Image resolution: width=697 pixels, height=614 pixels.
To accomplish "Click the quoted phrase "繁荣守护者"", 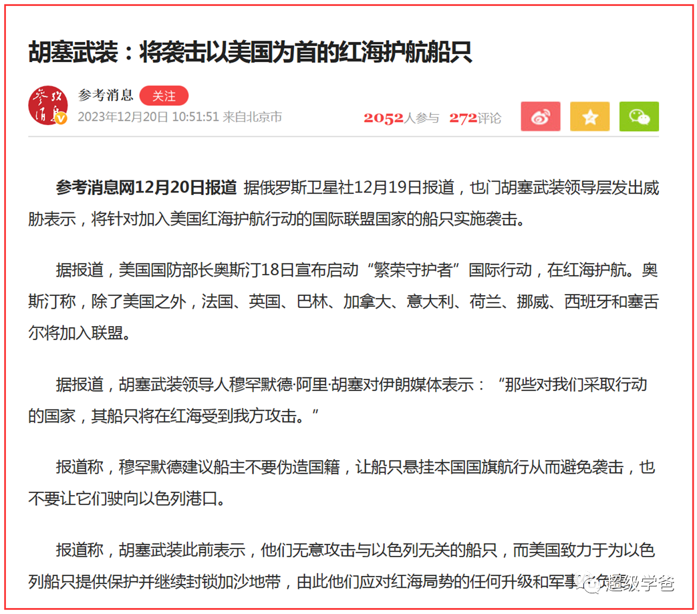I will click(414, 270).
